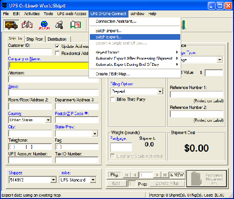The image size is (234, 199).
Task: Click the Reference Number 2 field
Action: coord(196,114)
